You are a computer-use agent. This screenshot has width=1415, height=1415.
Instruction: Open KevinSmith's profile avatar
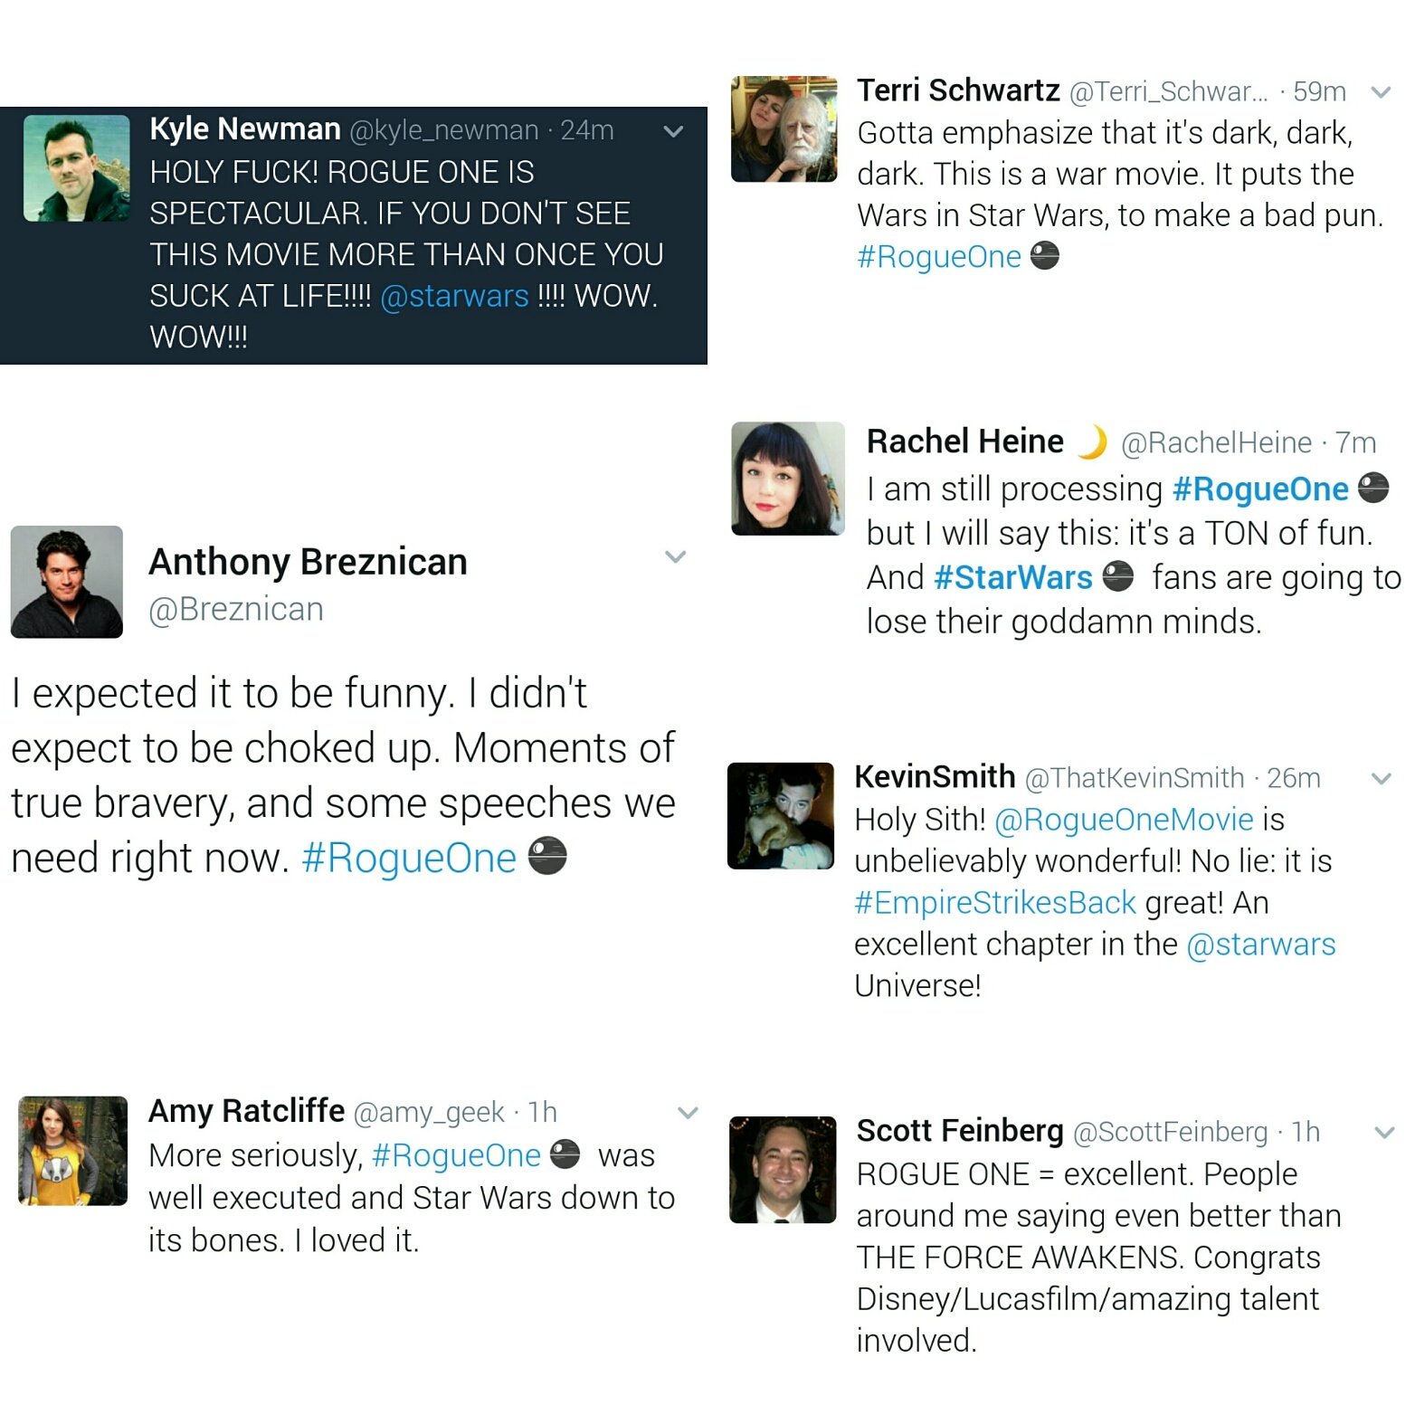click(781, 816)
